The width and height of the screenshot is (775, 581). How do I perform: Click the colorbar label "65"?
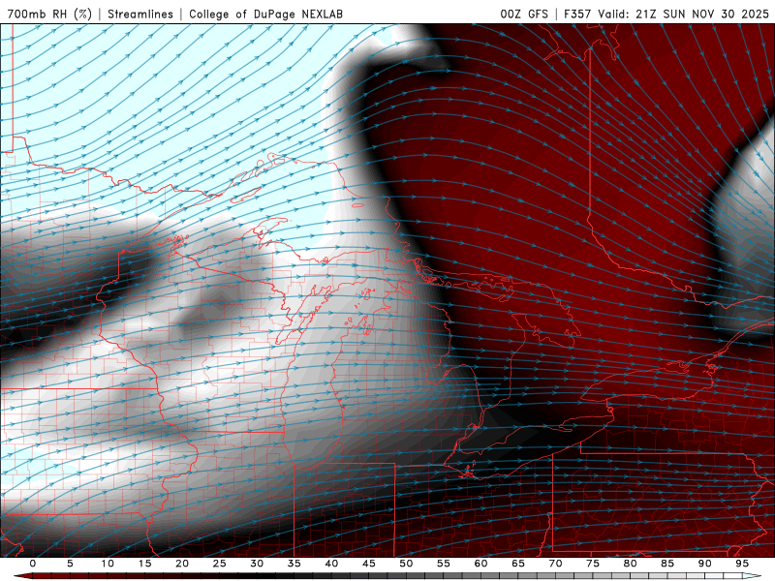click(518, 564)
